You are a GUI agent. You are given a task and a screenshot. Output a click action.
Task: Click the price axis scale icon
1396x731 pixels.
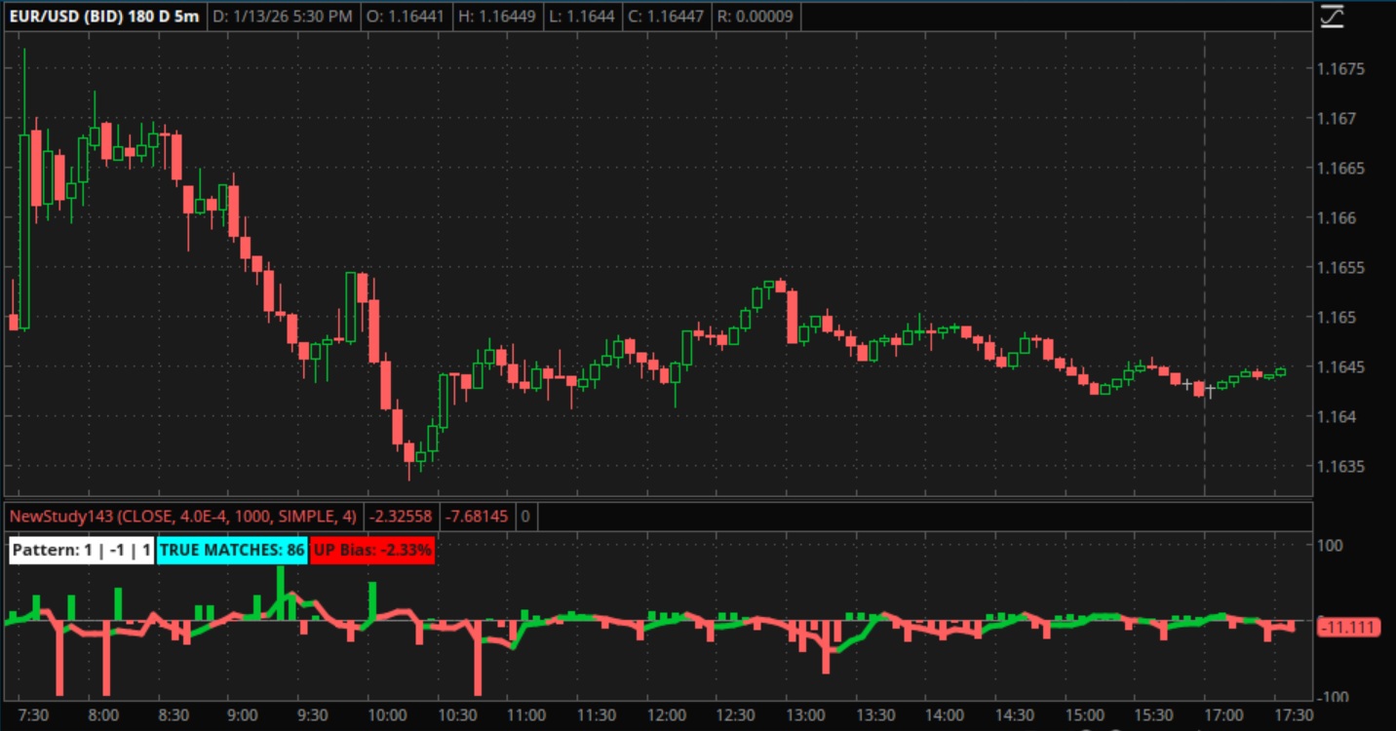1332,17
